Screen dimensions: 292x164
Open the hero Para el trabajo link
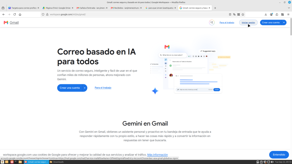(103, 88)
